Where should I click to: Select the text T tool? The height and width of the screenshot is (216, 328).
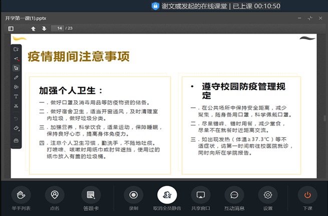pyautogui.click(x=16, y=96)
